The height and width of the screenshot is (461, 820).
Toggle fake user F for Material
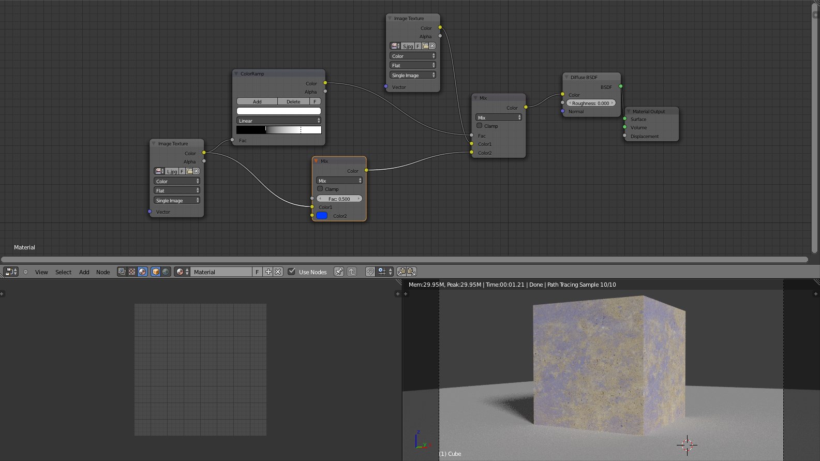(257, 272)
